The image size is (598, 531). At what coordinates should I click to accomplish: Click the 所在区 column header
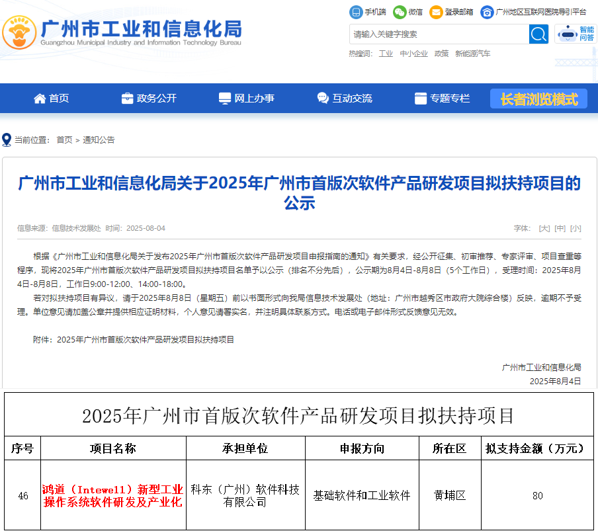450,448
